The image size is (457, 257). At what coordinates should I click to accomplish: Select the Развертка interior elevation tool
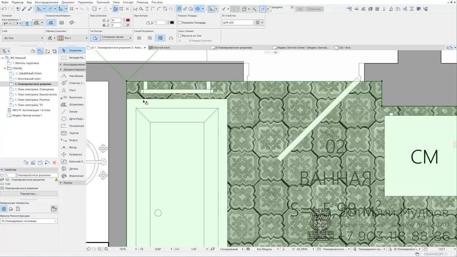coord(72,155)
